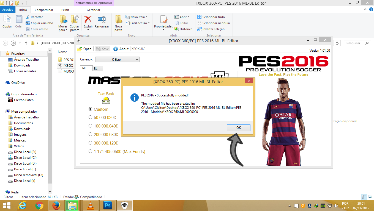Launch Google Chrome from taskbar
Viewport: 374px width, 211px height.
[x=39, y=206]
